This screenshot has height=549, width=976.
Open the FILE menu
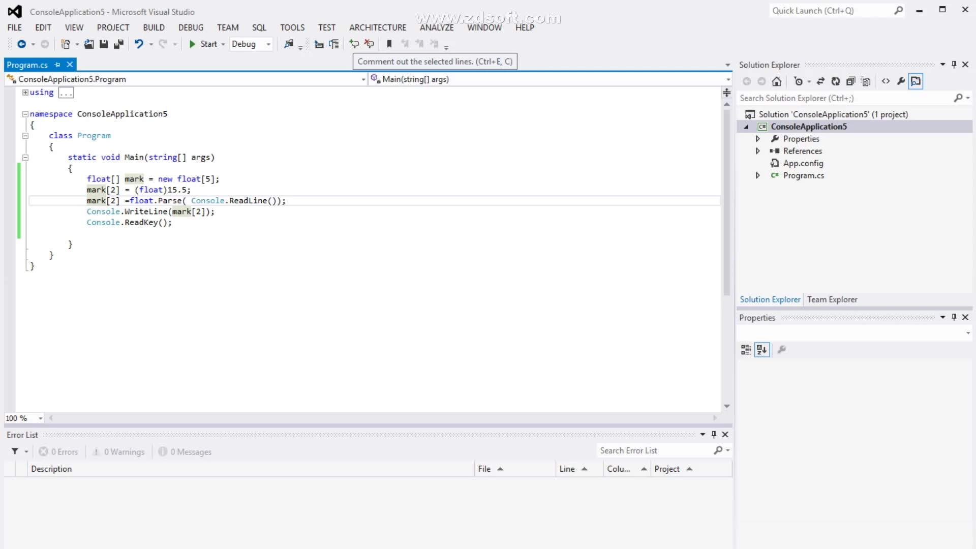click(x=15, y=27)
